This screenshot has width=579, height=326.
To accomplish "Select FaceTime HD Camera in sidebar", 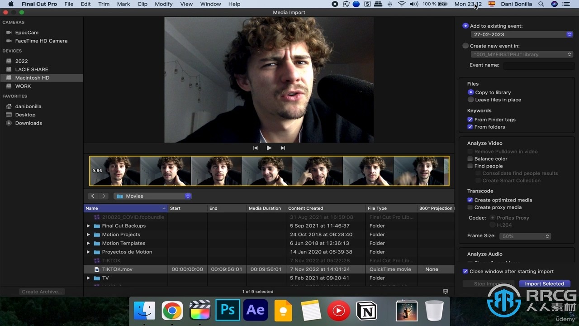I will (41, 41).
